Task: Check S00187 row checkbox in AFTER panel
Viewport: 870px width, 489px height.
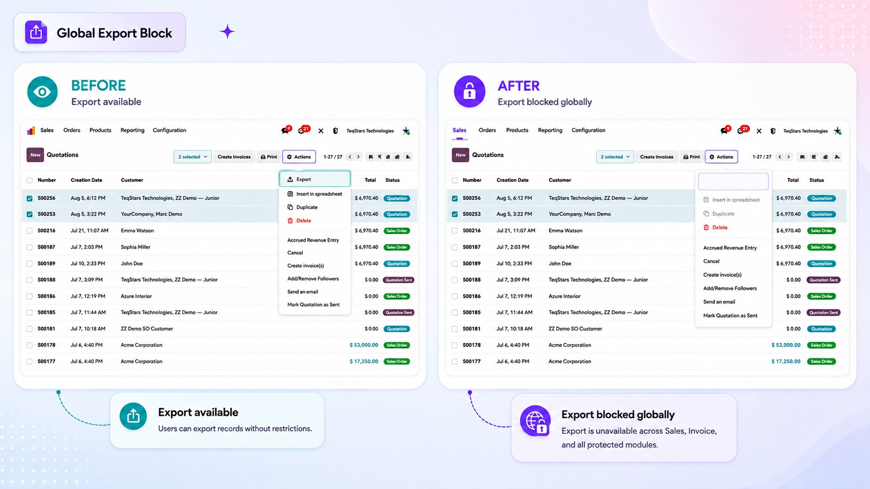Action: pos(455,247)
